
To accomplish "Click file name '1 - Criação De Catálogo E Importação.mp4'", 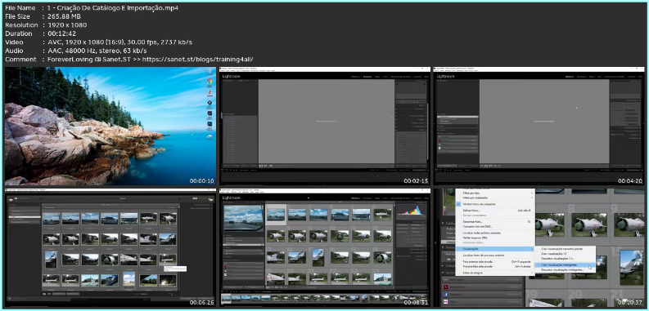I will click(x=113, y=8).
